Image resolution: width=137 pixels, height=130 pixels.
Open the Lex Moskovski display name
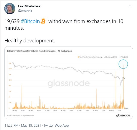(x=30, y=6)
